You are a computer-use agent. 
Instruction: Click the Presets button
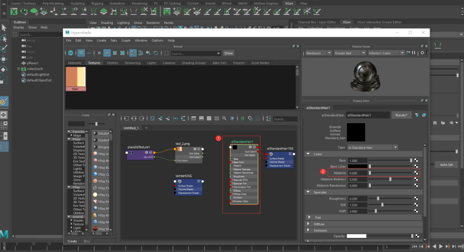tap(401, 115)
